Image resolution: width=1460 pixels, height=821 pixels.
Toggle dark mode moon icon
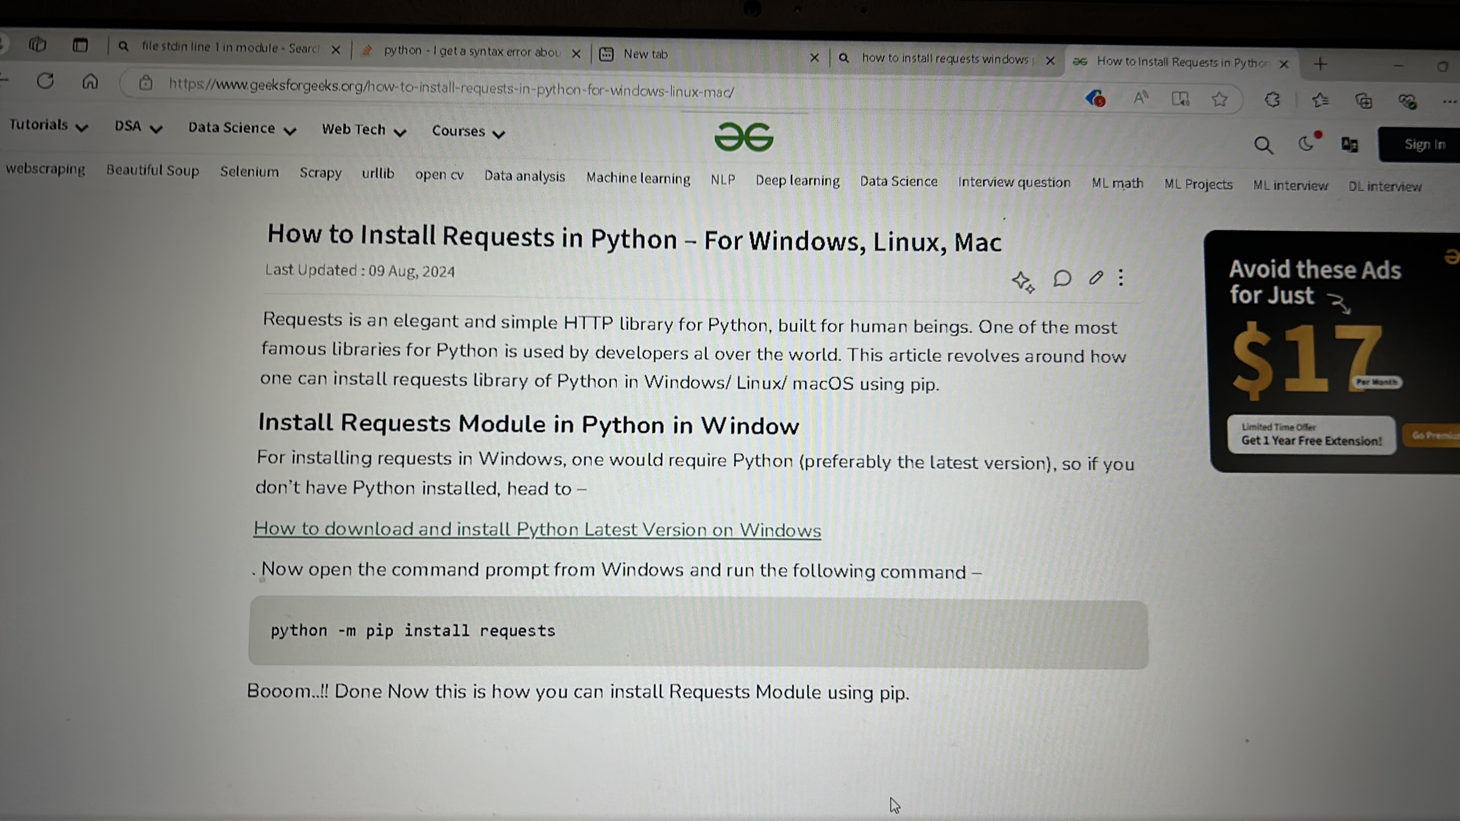point(1306,144)
